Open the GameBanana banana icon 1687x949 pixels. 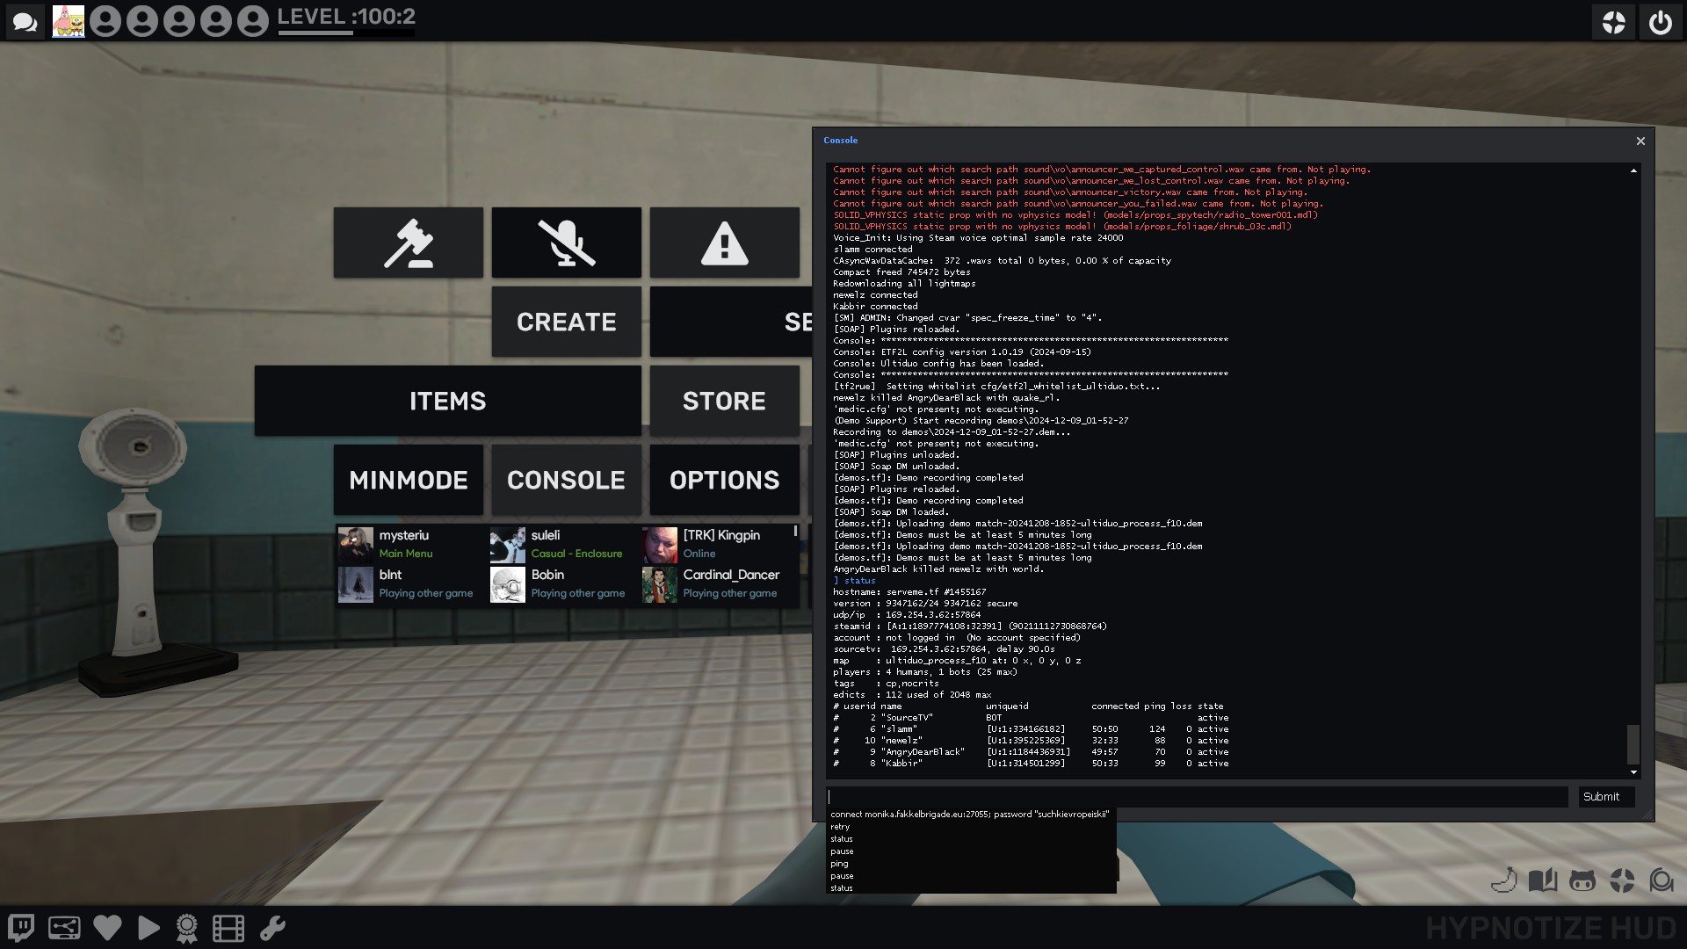[x=1504, y=880]
